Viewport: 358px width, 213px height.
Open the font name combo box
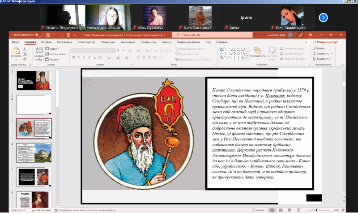(x=88, y=50)
